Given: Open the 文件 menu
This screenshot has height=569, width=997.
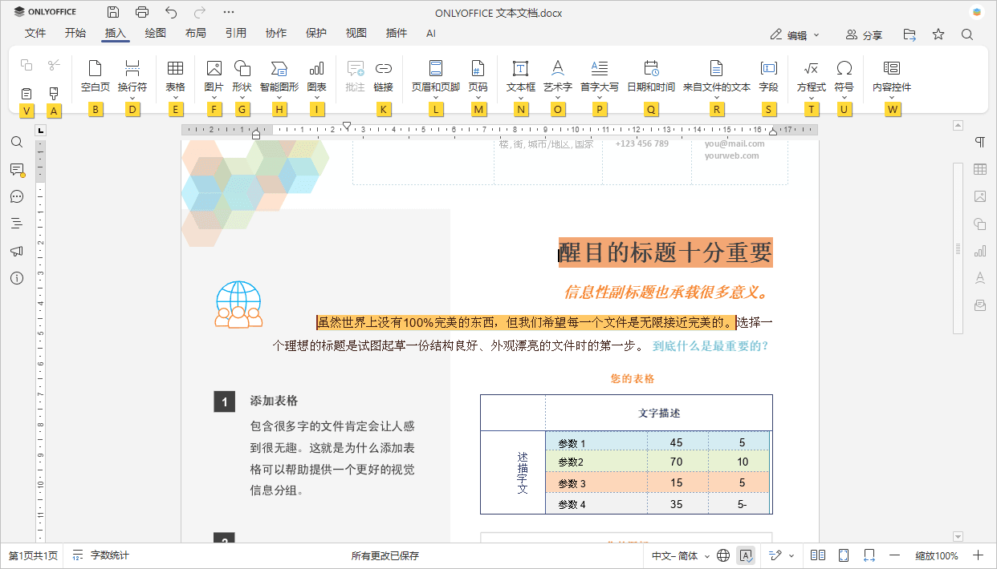Looking at the screenshot, I should point(35,33).
